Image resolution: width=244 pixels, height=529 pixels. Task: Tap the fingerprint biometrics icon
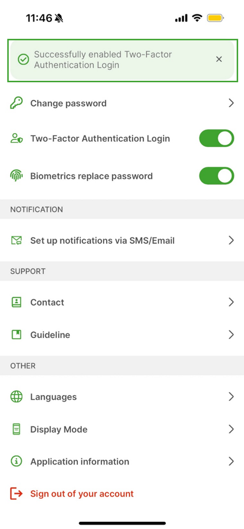coord(16,176)
